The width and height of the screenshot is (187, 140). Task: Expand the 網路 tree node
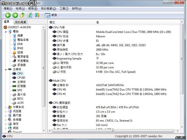pos(6,128)
